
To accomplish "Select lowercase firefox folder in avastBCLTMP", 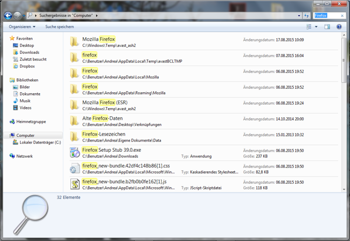I will point(203,58).
